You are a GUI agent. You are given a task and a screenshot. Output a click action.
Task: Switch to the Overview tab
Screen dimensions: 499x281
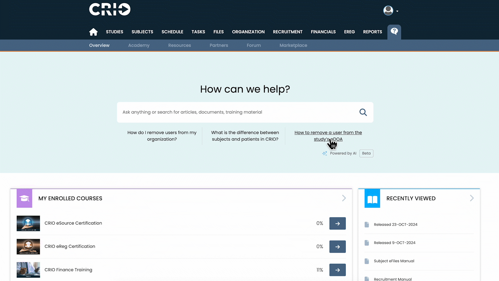tap(99, 45)
